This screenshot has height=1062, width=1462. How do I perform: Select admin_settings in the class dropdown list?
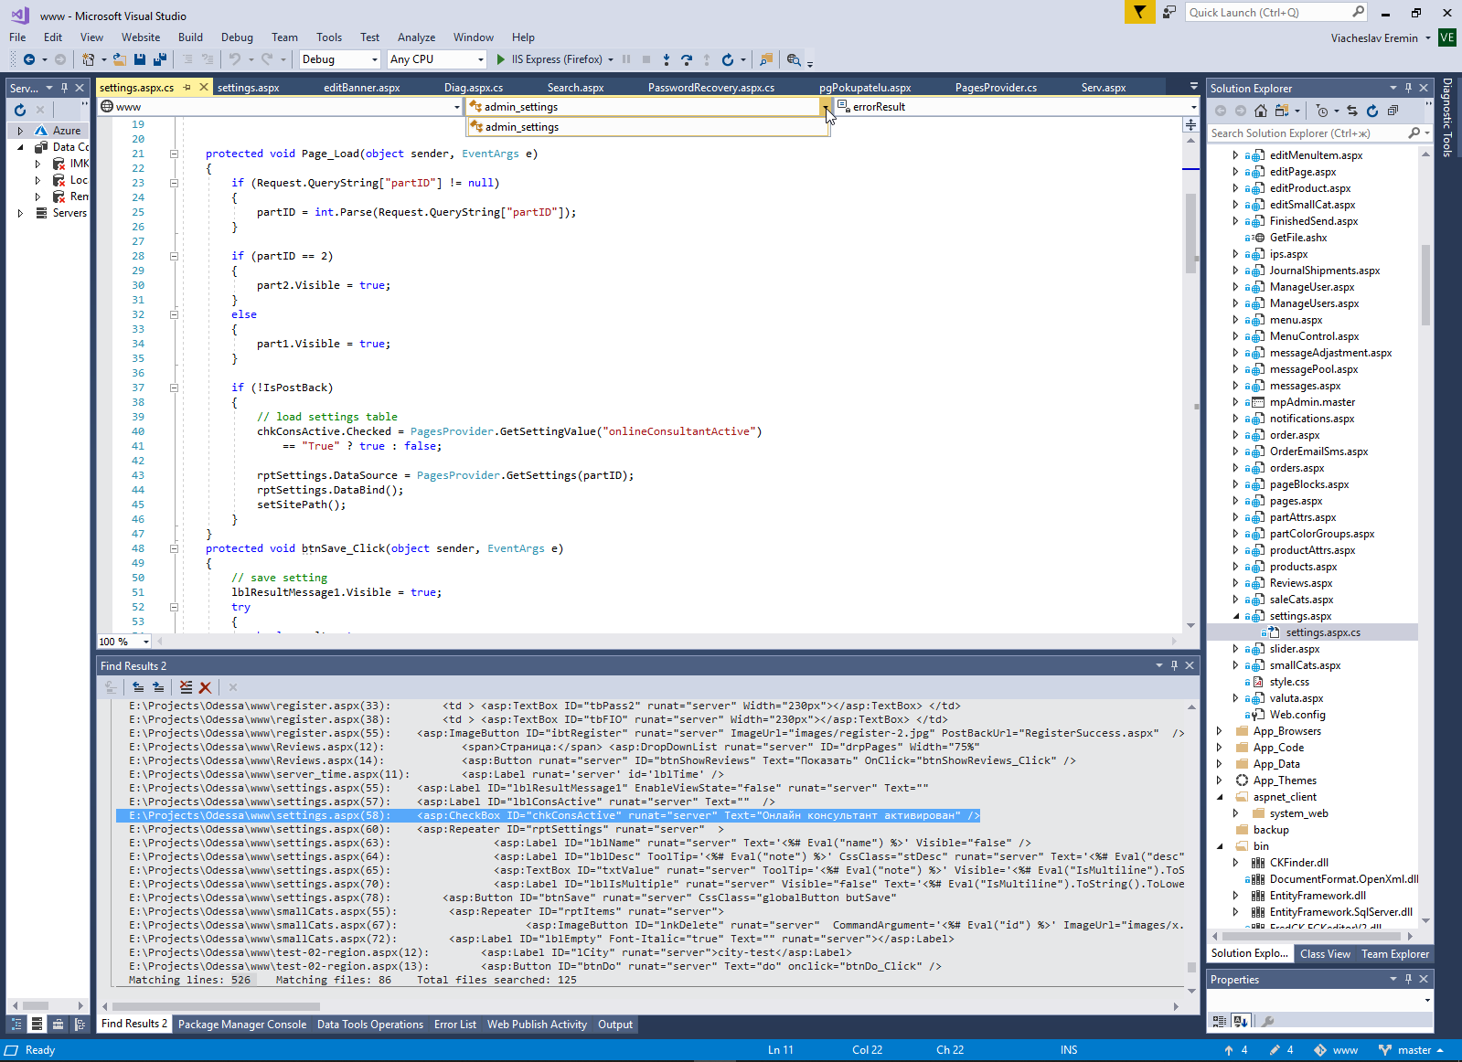click(522, 127)
